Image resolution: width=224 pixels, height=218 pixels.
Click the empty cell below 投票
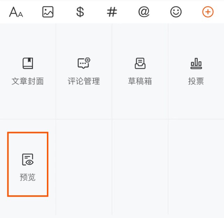[196, 167]
